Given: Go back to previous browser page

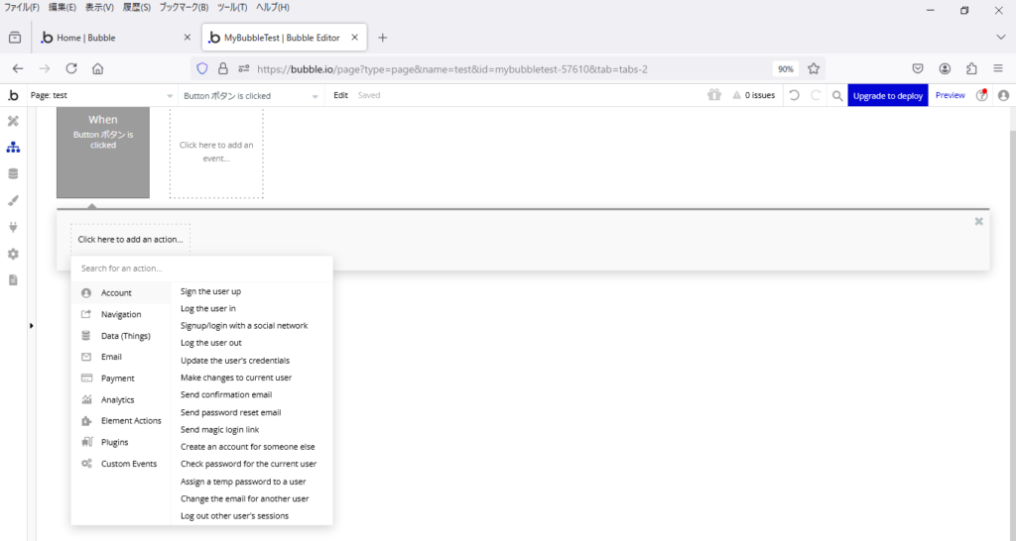Looking at the screenshot, I should (18, 68).
